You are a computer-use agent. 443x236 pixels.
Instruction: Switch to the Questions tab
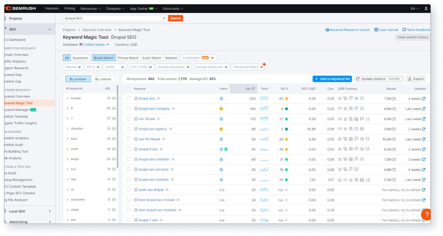point(80,57)
